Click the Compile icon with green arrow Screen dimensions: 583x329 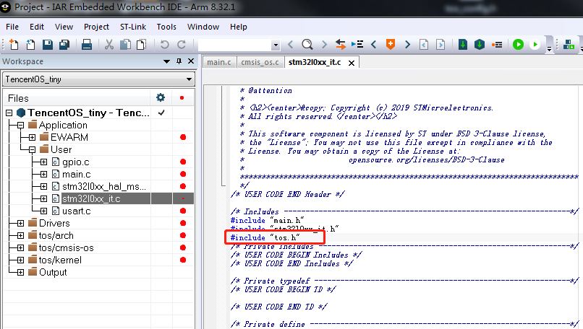point(463,45)
